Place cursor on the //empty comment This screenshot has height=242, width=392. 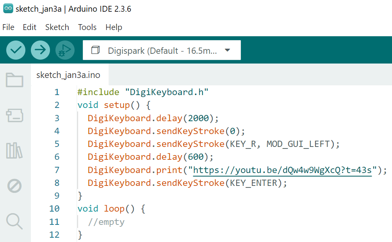pyautogui.click(x=106, y=222)
